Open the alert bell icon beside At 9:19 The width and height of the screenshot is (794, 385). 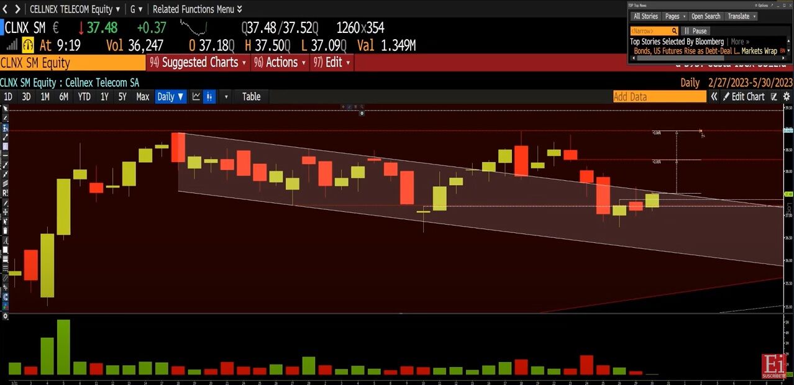click(x=28, y=45)
